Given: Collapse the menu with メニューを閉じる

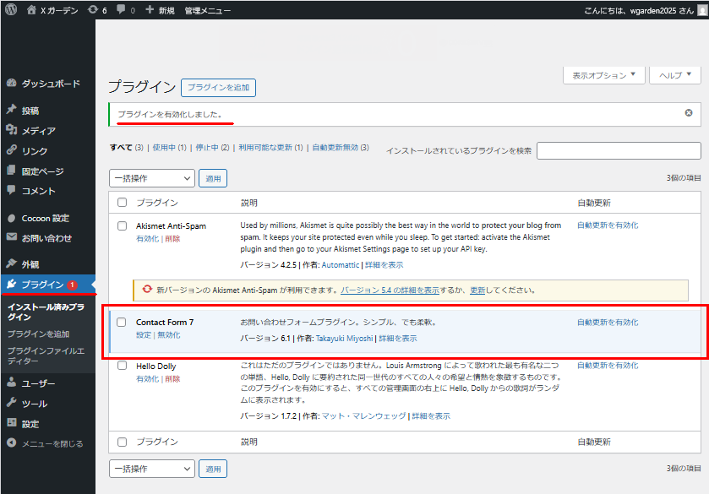Looking at the screenshot, I should click(52, 443).
